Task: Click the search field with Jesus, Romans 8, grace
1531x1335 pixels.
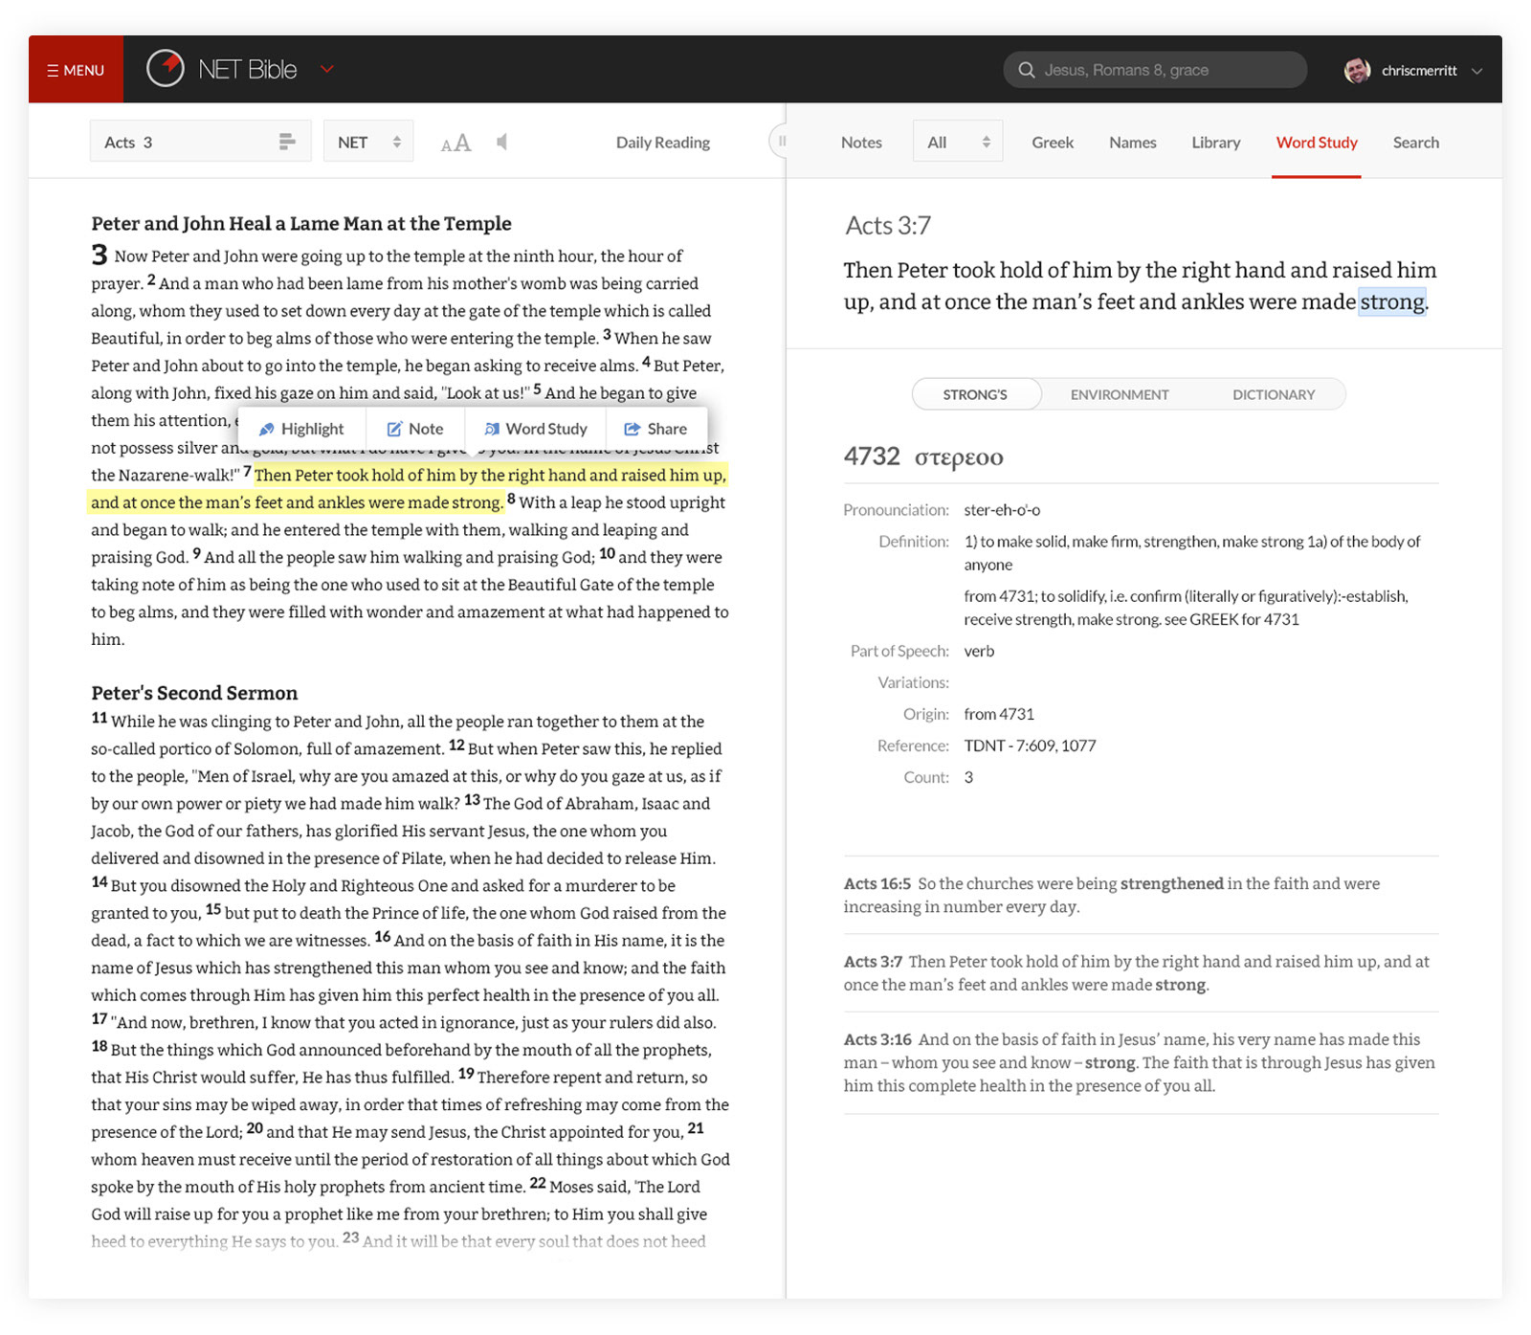Action: pos(1155,70)
